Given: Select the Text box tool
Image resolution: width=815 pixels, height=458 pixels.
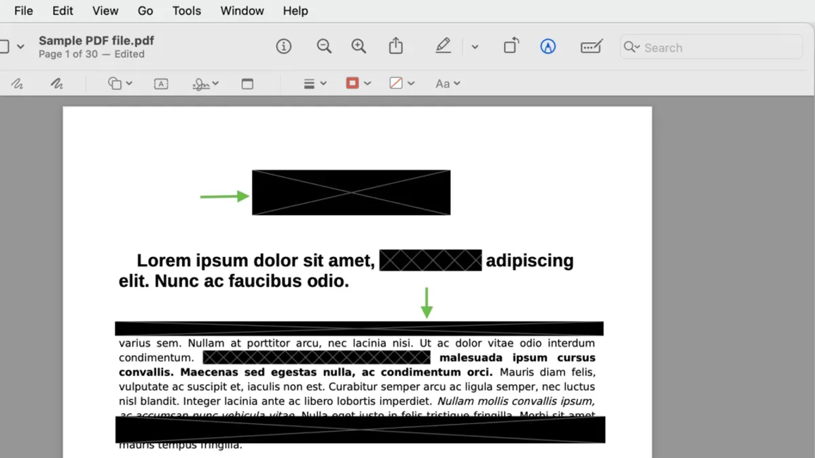Looking at the screenshot, I should pyautogui.click(x=161, y=83).
